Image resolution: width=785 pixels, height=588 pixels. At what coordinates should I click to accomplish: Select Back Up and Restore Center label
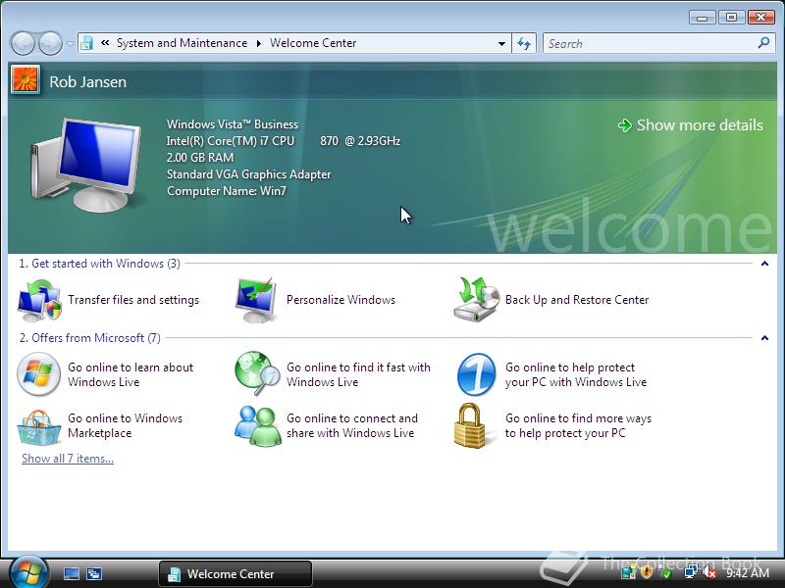coord(577,300)
